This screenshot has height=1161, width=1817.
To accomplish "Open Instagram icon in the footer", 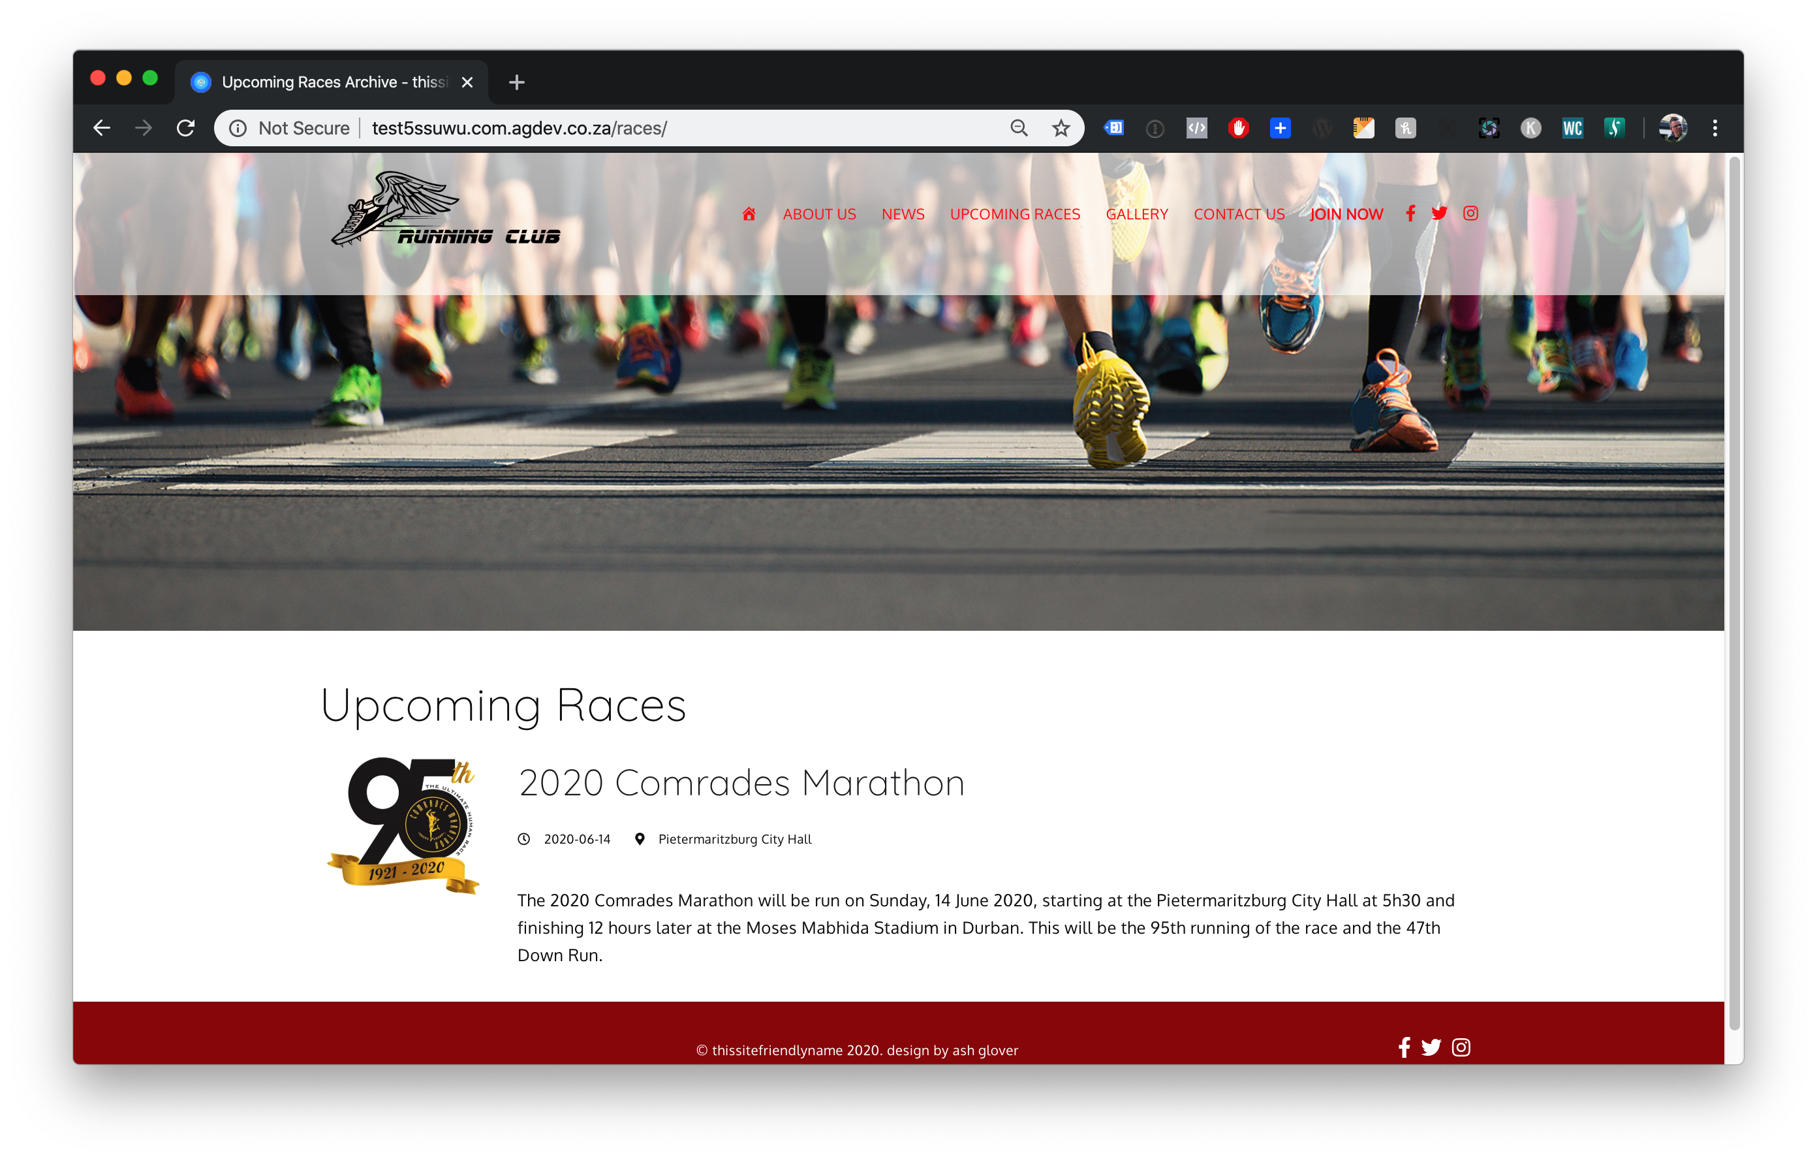I will [x=1461, y=1047].
